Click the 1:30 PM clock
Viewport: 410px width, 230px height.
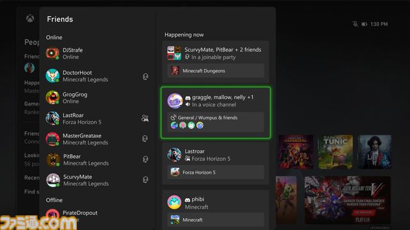(x=379, y=24)
